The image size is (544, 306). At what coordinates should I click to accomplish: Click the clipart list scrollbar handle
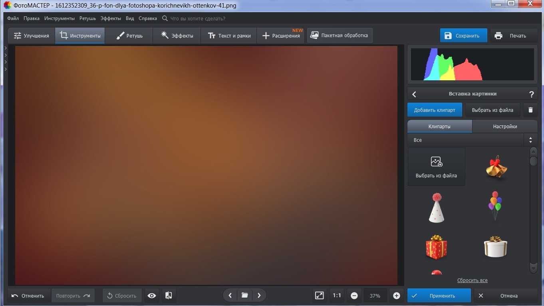coord(533,161)
